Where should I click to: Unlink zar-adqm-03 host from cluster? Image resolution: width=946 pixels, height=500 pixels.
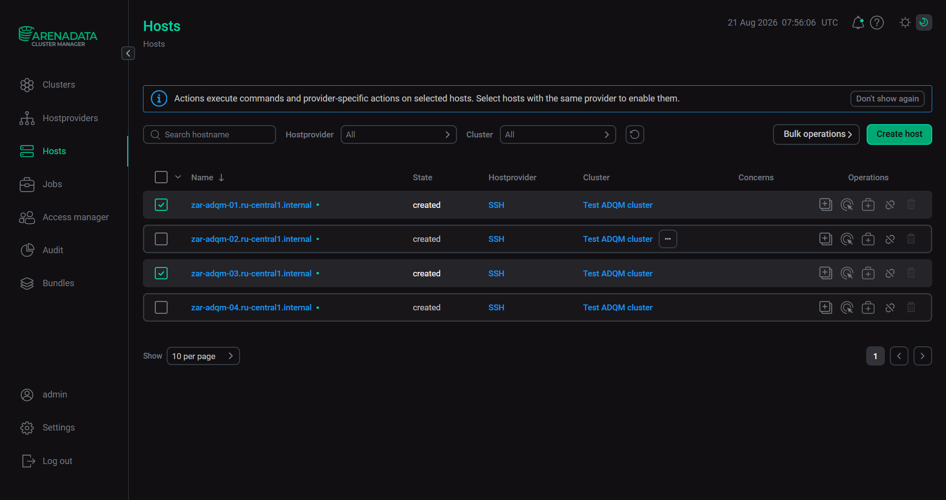click(x=890, y=273)
